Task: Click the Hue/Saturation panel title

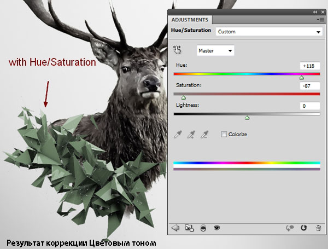Action: point(191,30)
